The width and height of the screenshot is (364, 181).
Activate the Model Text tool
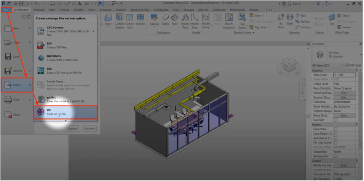coord(185,21)
